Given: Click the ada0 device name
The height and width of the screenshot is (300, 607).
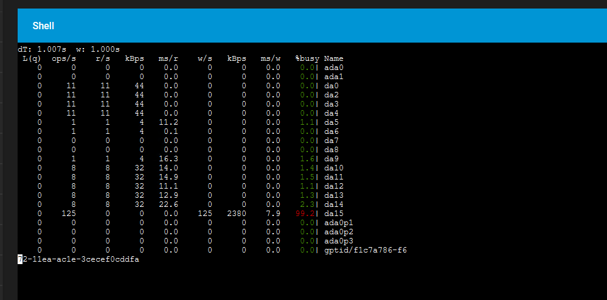Looking at the screenshot, I should pyautogui.click(x=334, y=68).
